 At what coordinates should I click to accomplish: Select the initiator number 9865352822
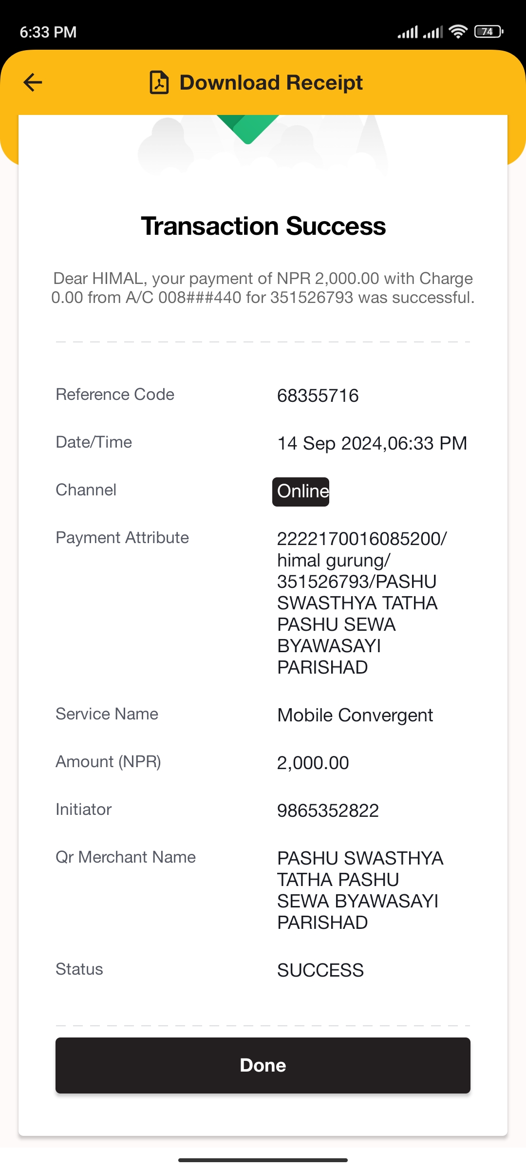tap(328, 811)
